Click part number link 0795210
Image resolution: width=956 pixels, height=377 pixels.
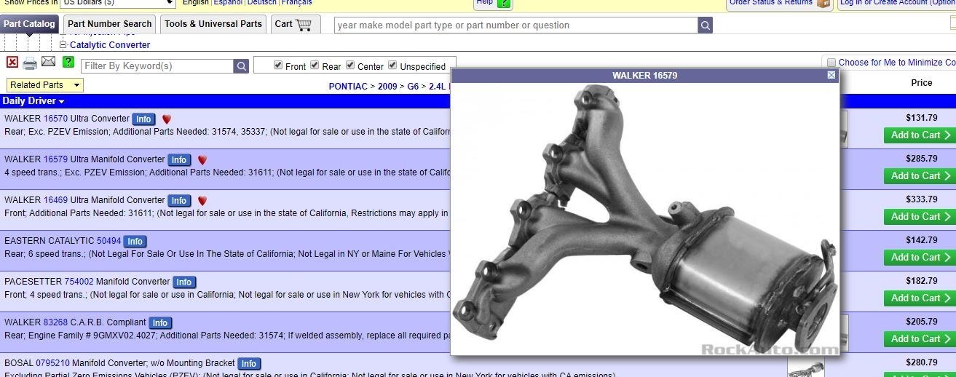pos(52,363)
